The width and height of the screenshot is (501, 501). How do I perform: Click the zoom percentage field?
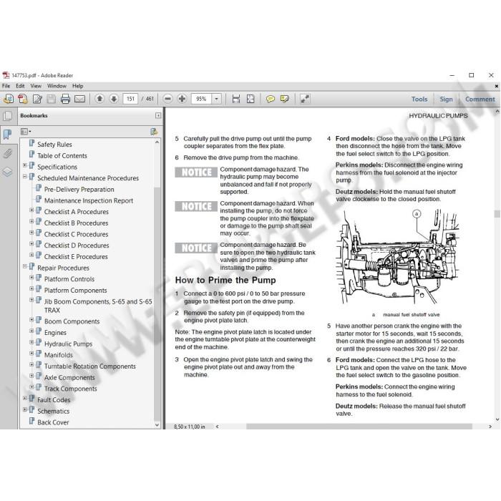click(202, 99)
